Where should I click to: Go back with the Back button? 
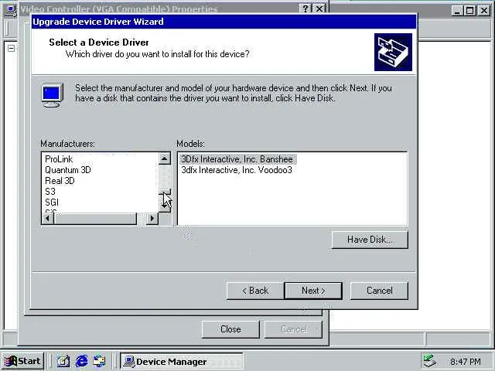(x=255, y=291)
